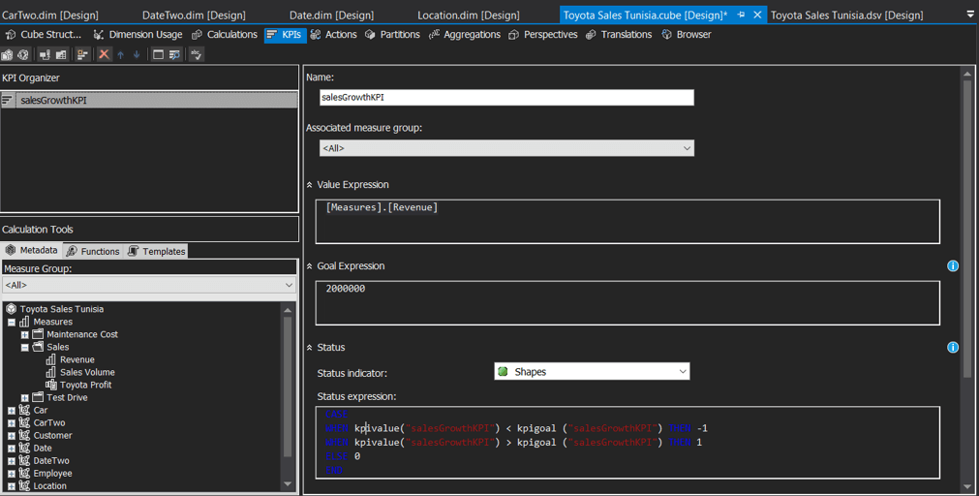This screenshot has height=496, width=979.
Task: Expand the Date dimension node
Action: click(x=12, y=449)
